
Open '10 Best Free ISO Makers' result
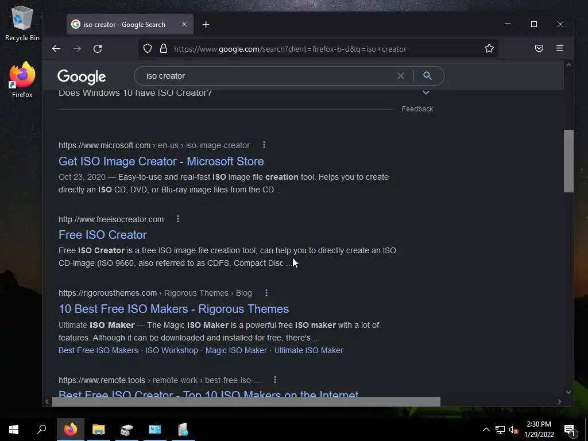pos(173,309)
